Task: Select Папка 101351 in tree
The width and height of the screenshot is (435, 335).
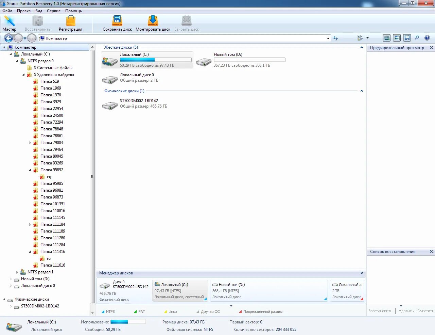Action: [53, 204]
